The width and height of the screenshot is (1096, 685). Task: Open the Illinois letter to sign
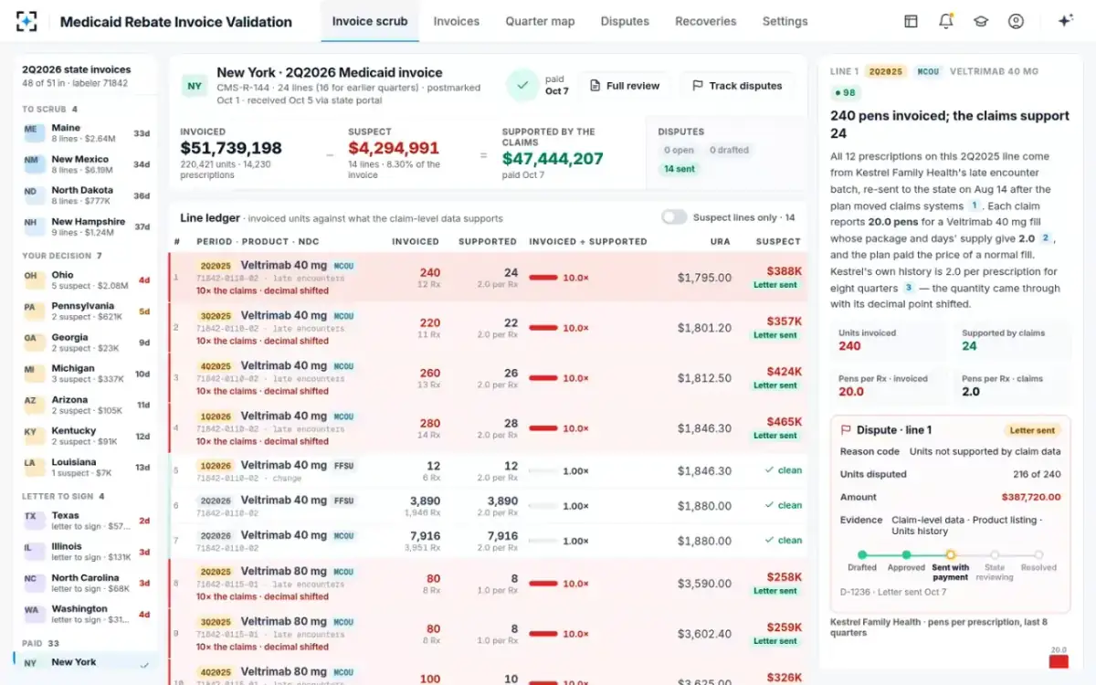pos(86,552)
